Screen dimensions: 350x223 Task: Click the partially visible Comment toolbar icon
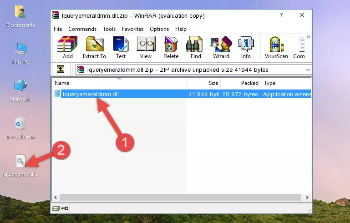tap(299, 47)
